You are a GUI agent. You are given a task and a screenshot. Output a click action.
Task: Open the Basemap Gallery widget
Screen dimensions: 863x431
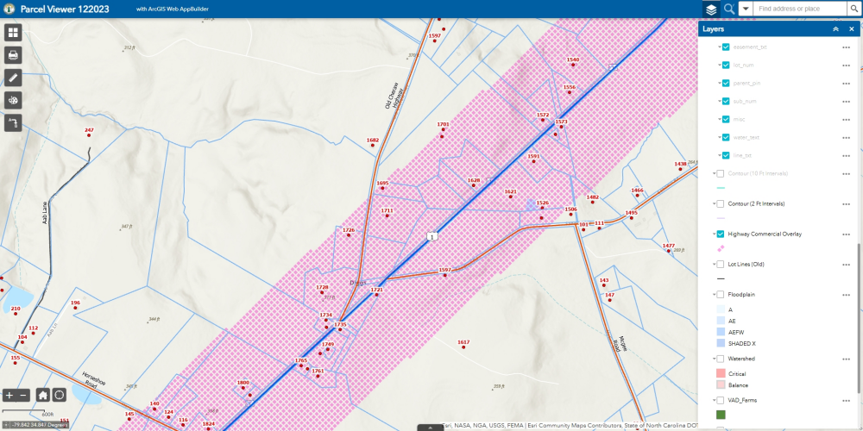pyautogui.click(x=13, y=33)
